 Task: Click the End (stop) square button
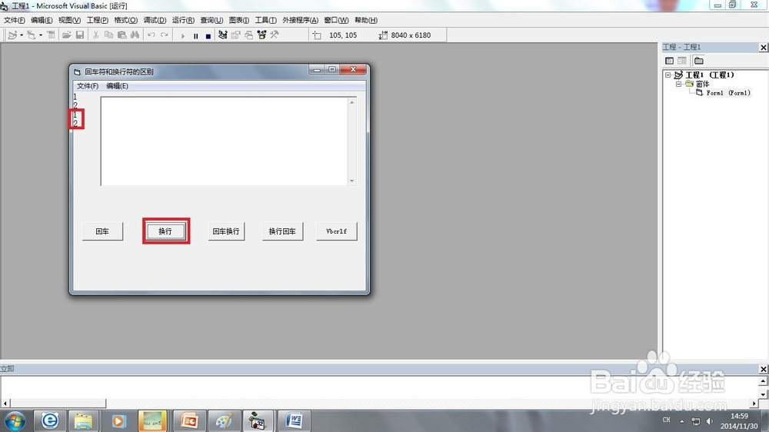(208, 35)
